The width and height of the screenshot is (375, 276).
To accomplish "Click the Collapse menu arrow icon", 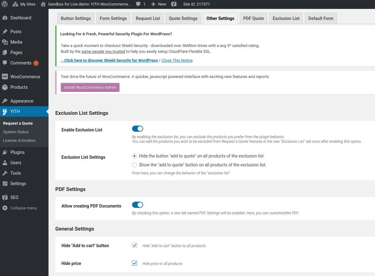I will coord(5,208).
